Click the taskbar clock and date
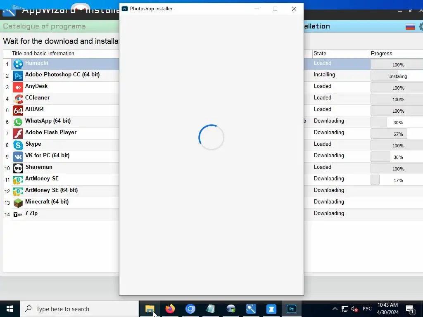Screen dimensions: 423x317 click(x=387, y=309)
